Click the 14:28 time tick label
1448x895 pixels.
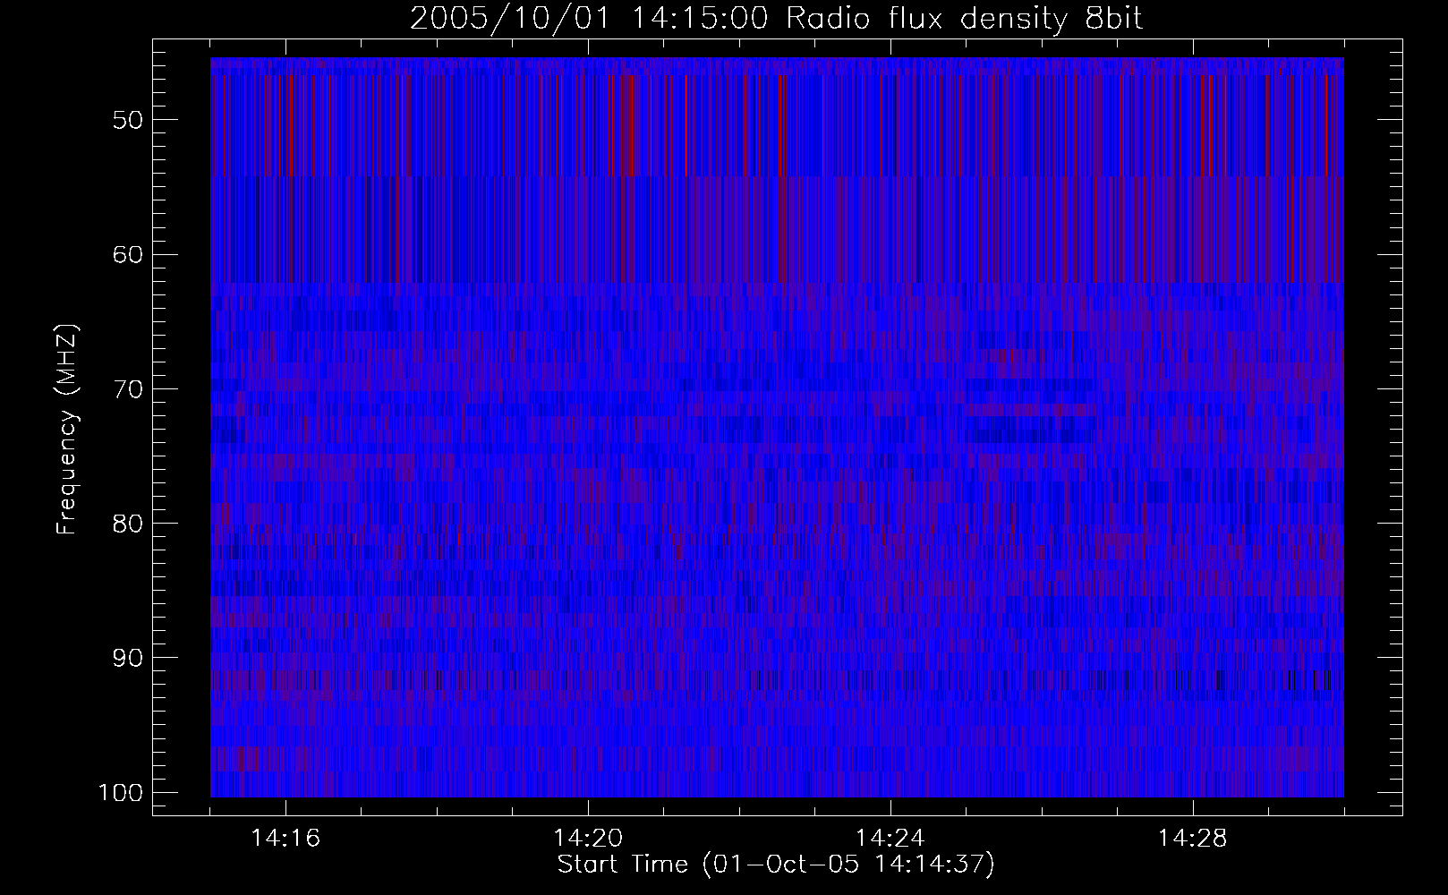pyautogui.click(x=1192, y=839)
